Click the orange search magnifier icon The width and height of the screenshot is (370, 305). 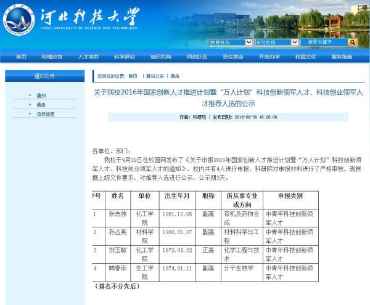coord(353,43)
